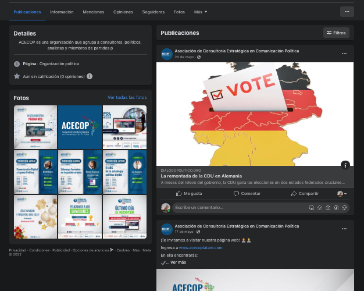
Task: Click the Opciones de anuncios footer link
Action: 91,250
